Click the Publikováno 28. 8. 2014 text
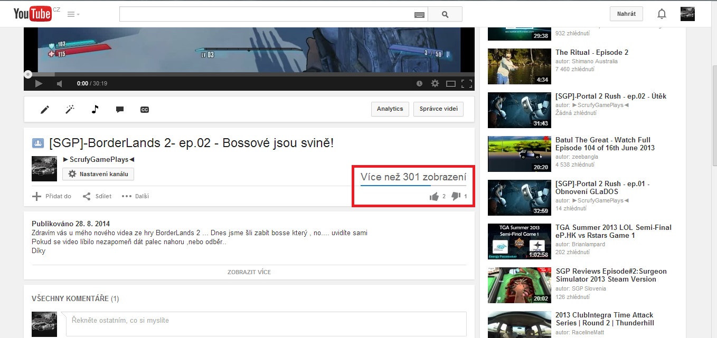The width and height of the screenshot is (717, 338). [71, 224]
